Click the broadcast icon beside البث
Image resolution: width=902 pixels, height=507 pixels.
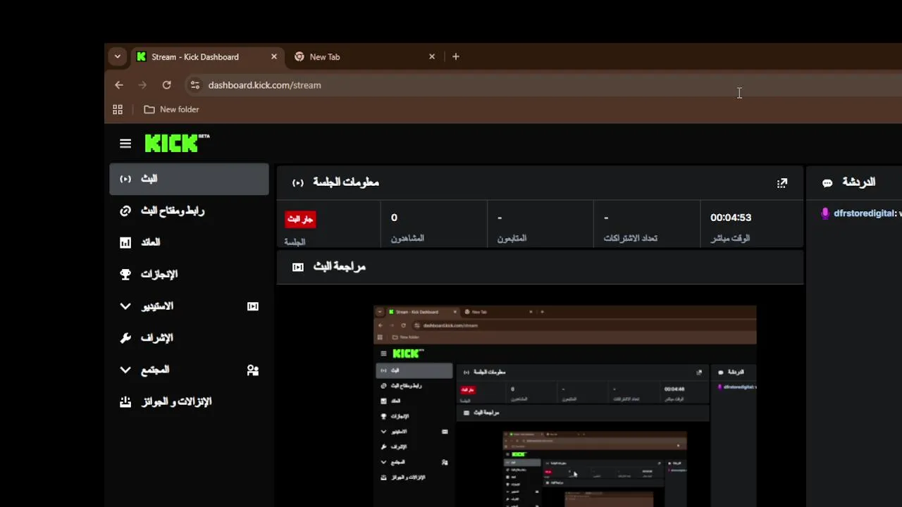pos(125,179)
